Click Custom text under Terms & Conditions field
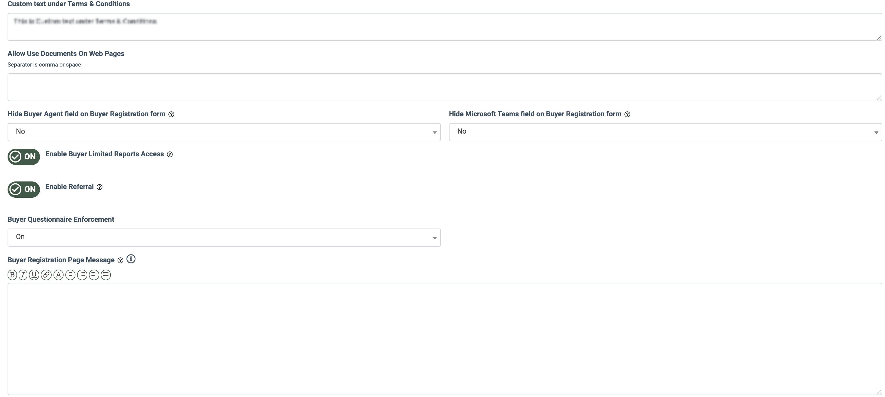Image resolution: width=885 pixels, height=397 pixels. pos(445,27)
